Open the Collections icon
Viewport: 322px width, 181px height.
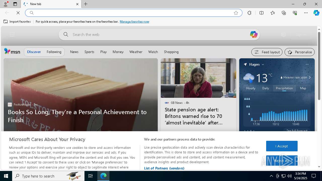(x=284, y=13)
